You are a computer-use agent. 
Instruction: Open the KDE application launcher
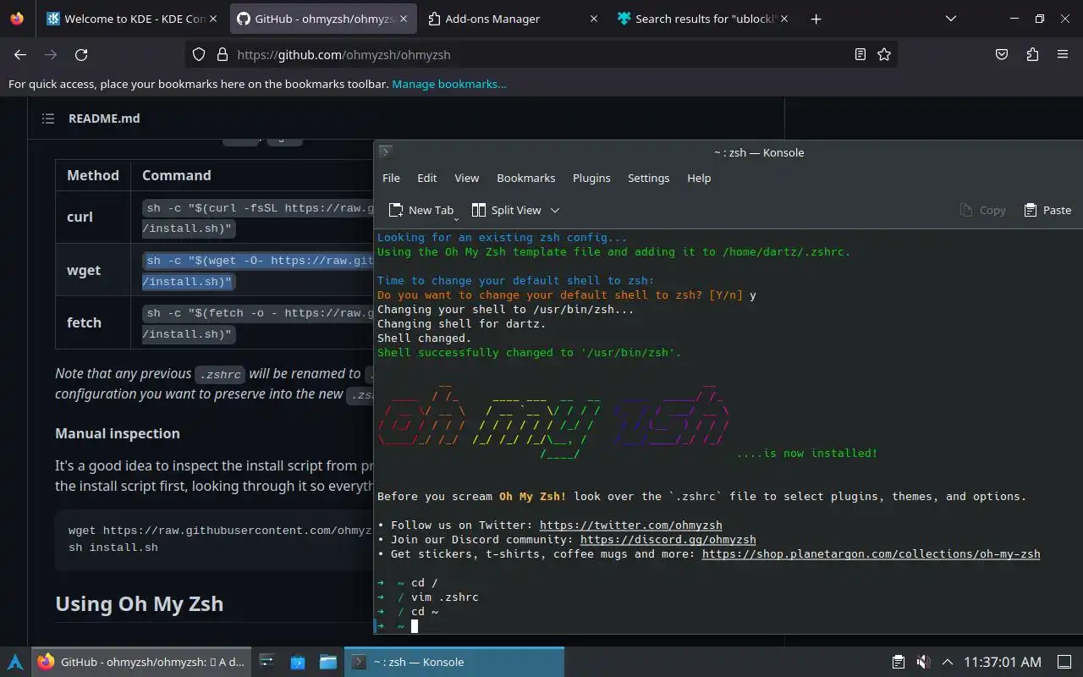[15, 662]
